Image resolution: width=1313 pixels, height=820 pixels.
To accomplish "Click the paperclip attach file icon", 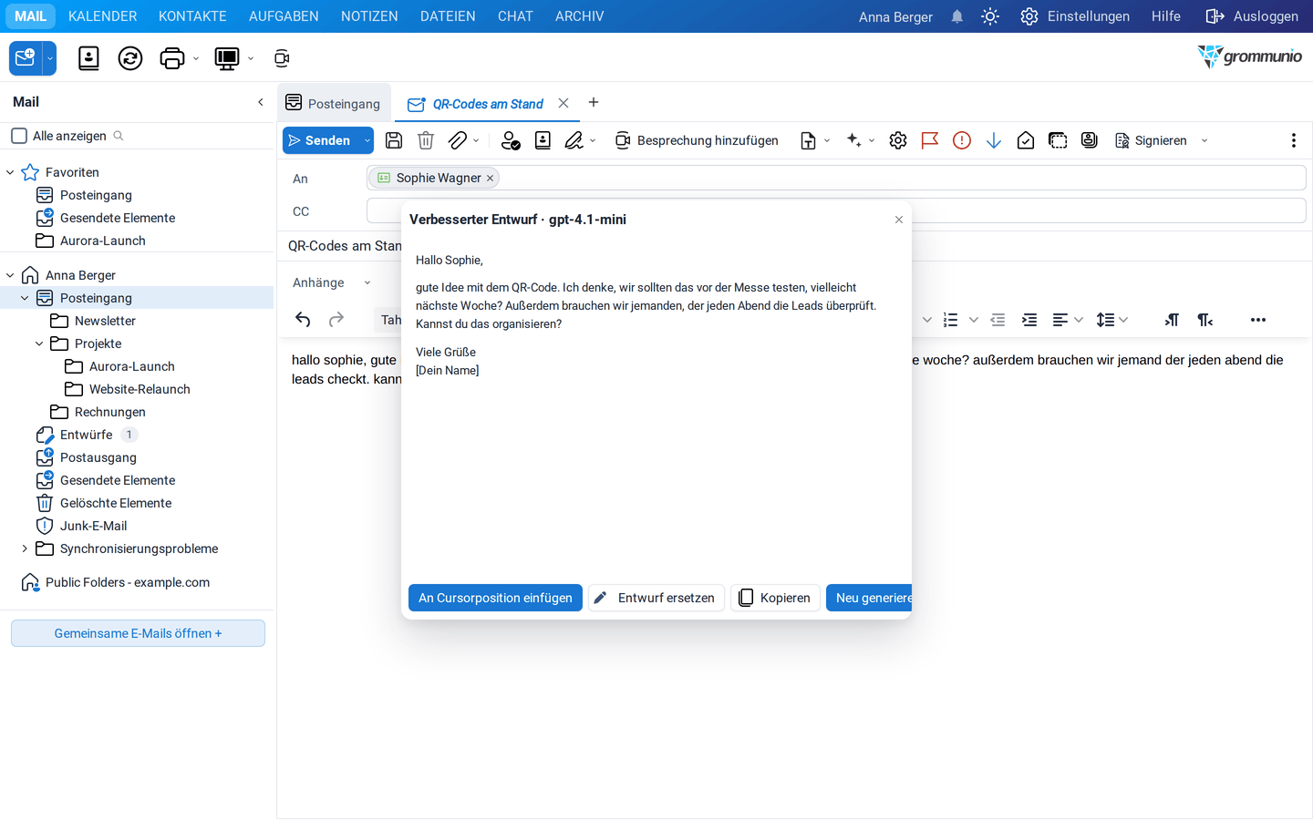I will pyautogui.click(x=458, y=140).
